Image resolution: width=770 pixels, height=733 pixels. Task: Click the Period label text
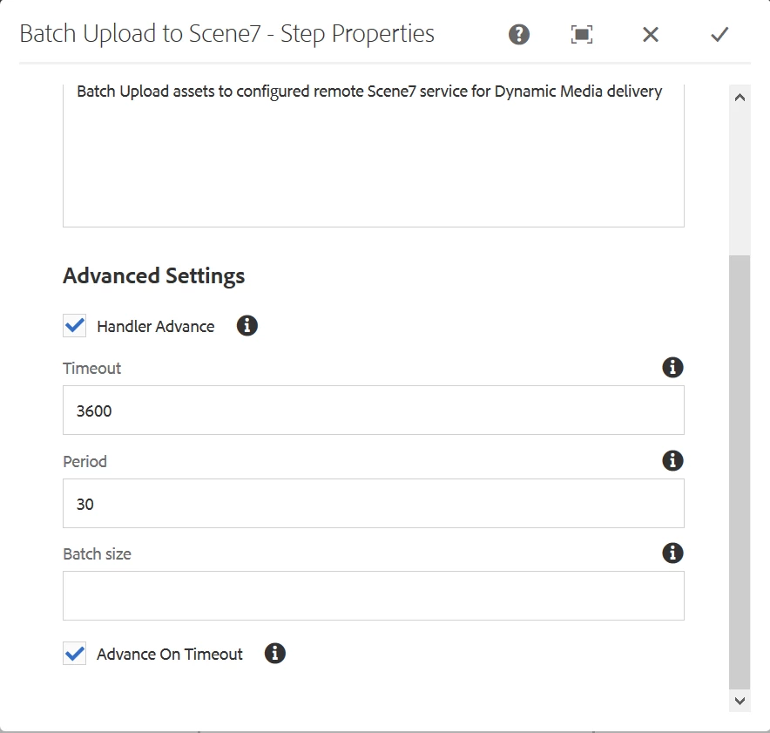pos(85,461)
